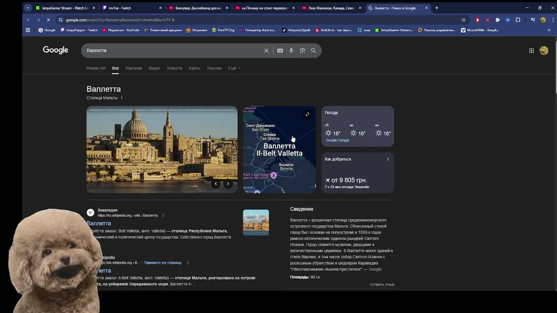Open the AniLibria bookmark
The width and height of the screenshot is (557, 313).
point(333,30)
